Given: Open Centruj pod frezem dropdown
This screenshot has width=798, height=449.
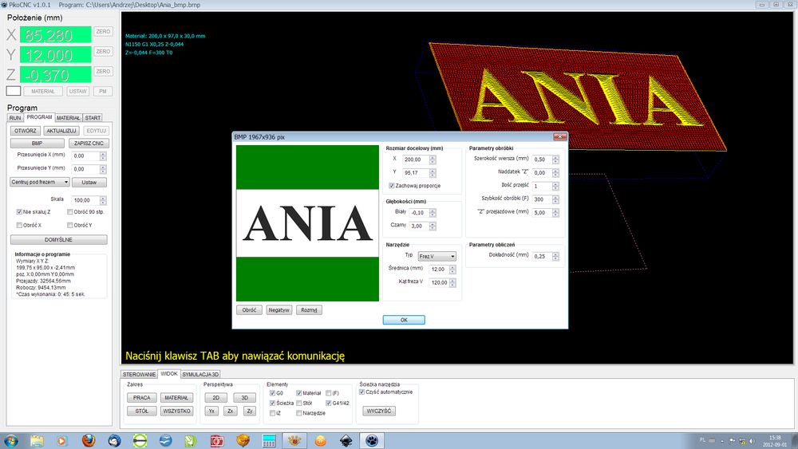Looking at the screenshot, I should point(39,182).
